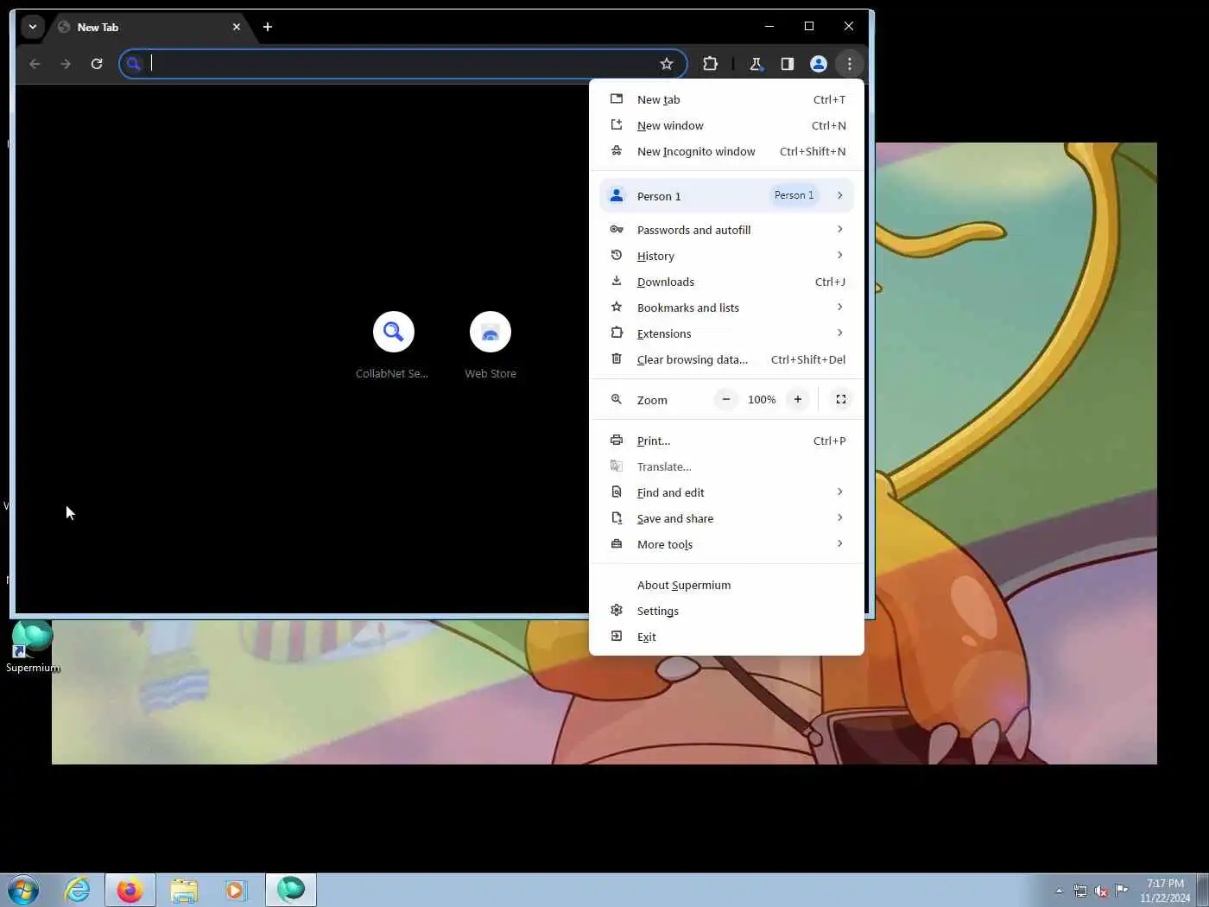This screenshot has height=907, width=1209.
Task: Open the tab search dropdown arrow
Action: coord(33,27)
